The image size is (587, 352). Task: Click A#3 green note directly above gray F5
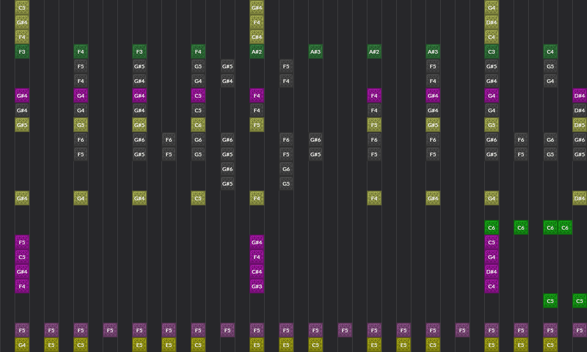(x=433, y=52)
